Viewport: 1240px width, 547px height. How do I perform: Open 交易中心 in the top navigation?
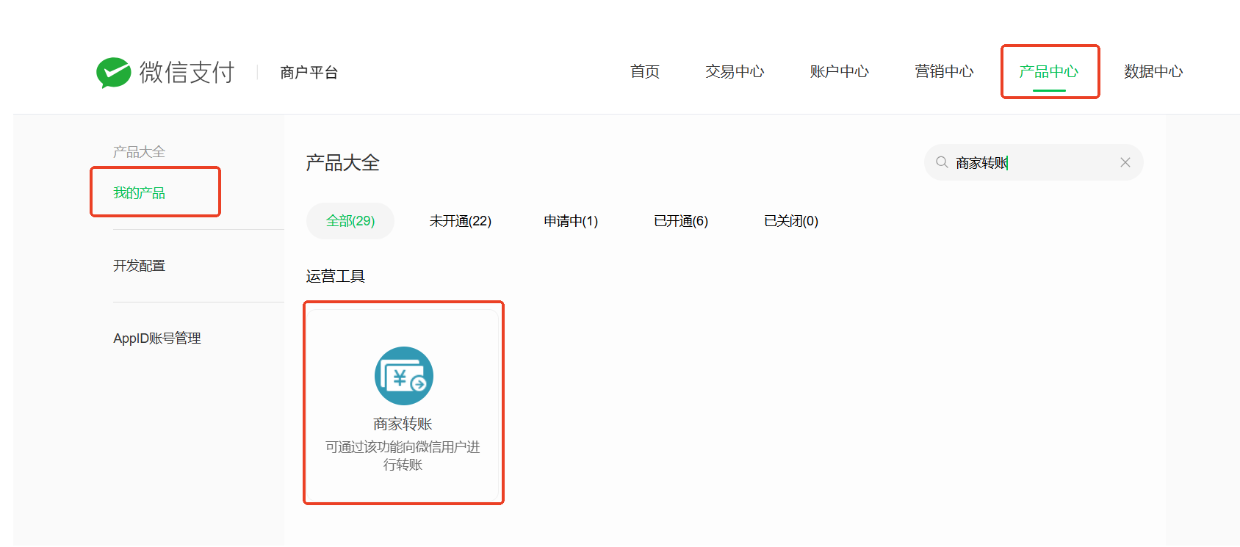point(734,71)
